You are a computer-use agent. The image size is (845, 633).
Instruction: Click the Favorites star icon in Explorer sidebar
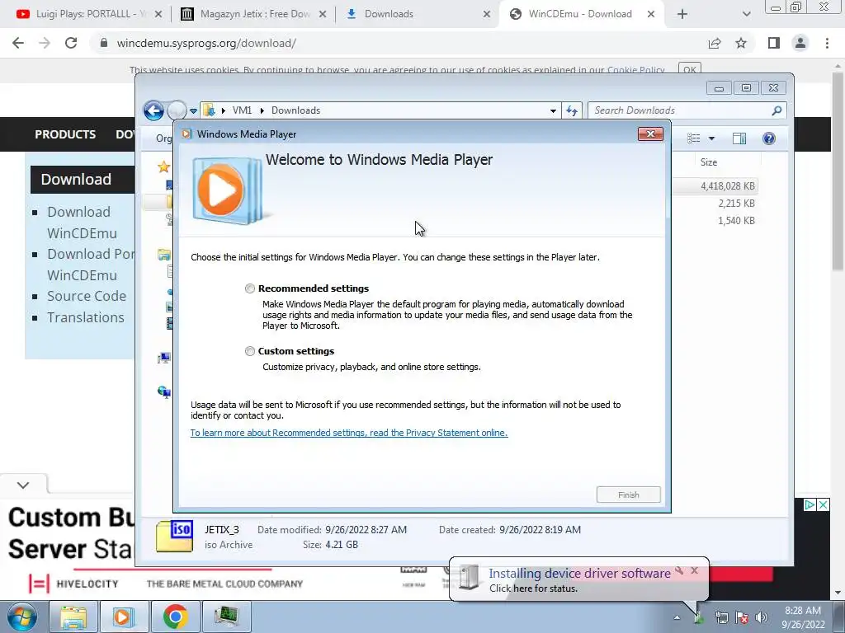(164, 166)
